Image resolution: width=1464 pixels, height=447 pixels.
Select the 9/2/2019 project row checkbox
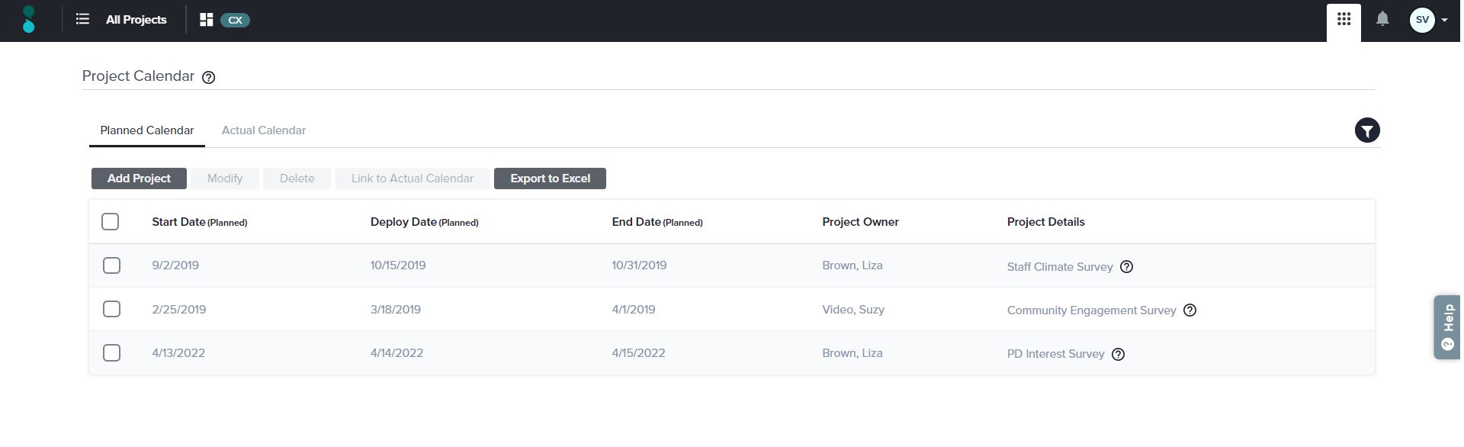coord(112,265)
